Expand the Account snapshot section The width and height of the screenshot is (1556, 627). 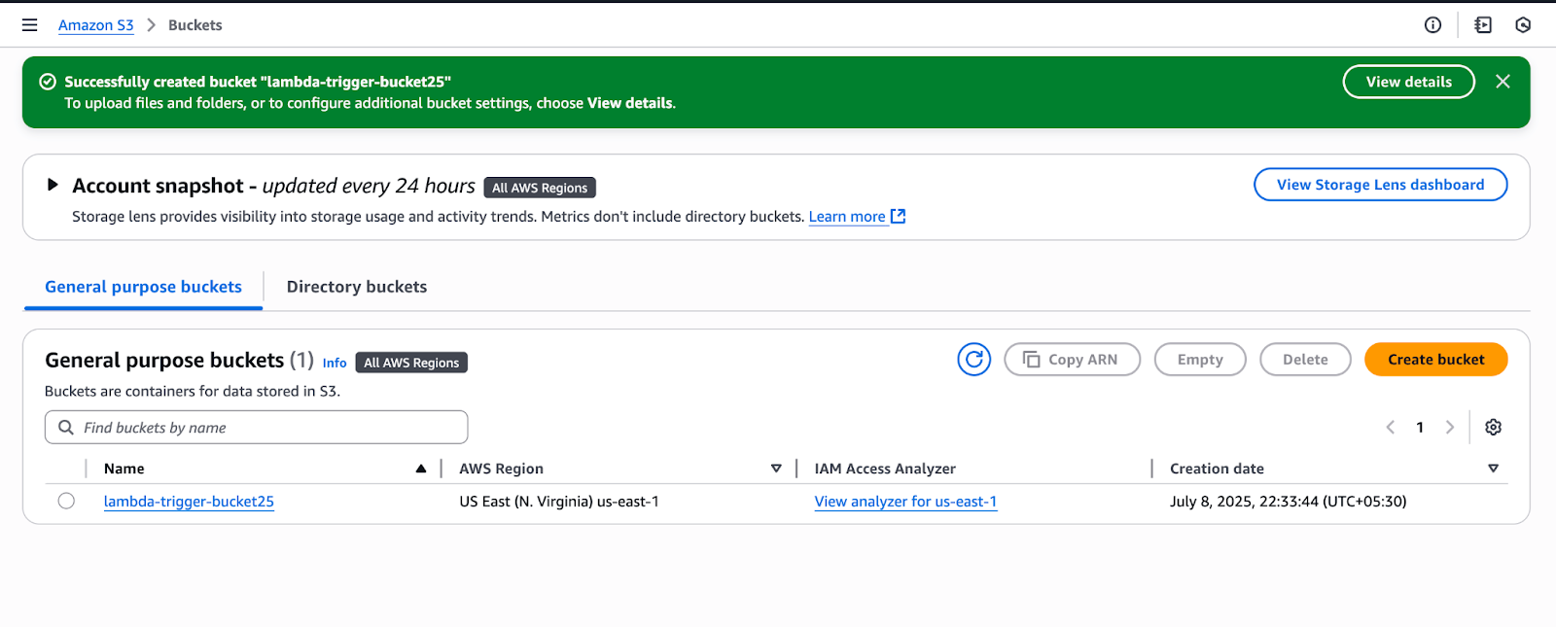[53, 185]
